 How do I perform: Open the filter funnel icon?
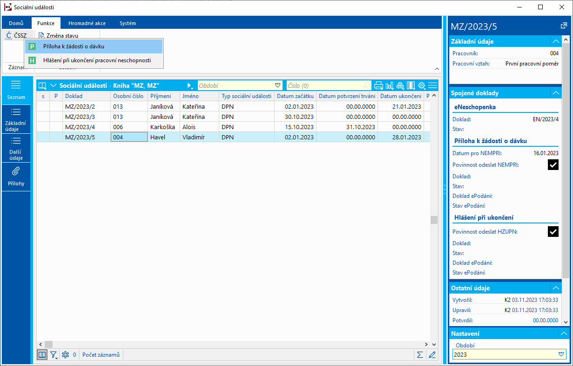54,354
